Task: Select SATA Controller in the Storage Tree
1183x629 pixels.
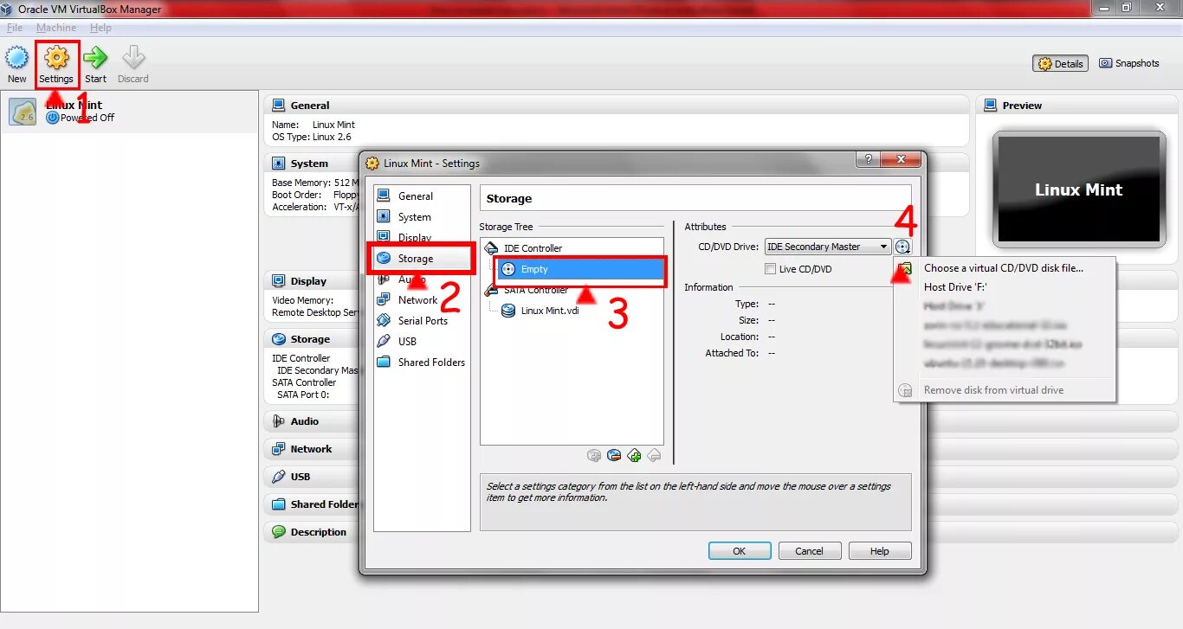Action: (x=536, y=290)
